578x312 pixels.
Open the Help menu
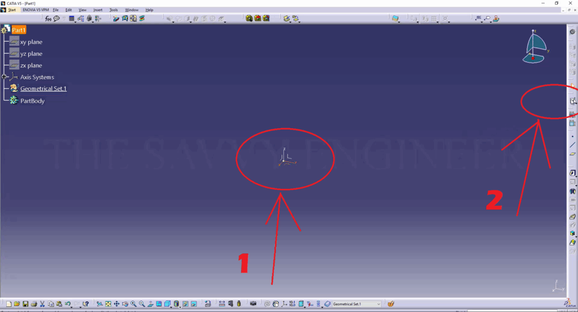point(149,10)
